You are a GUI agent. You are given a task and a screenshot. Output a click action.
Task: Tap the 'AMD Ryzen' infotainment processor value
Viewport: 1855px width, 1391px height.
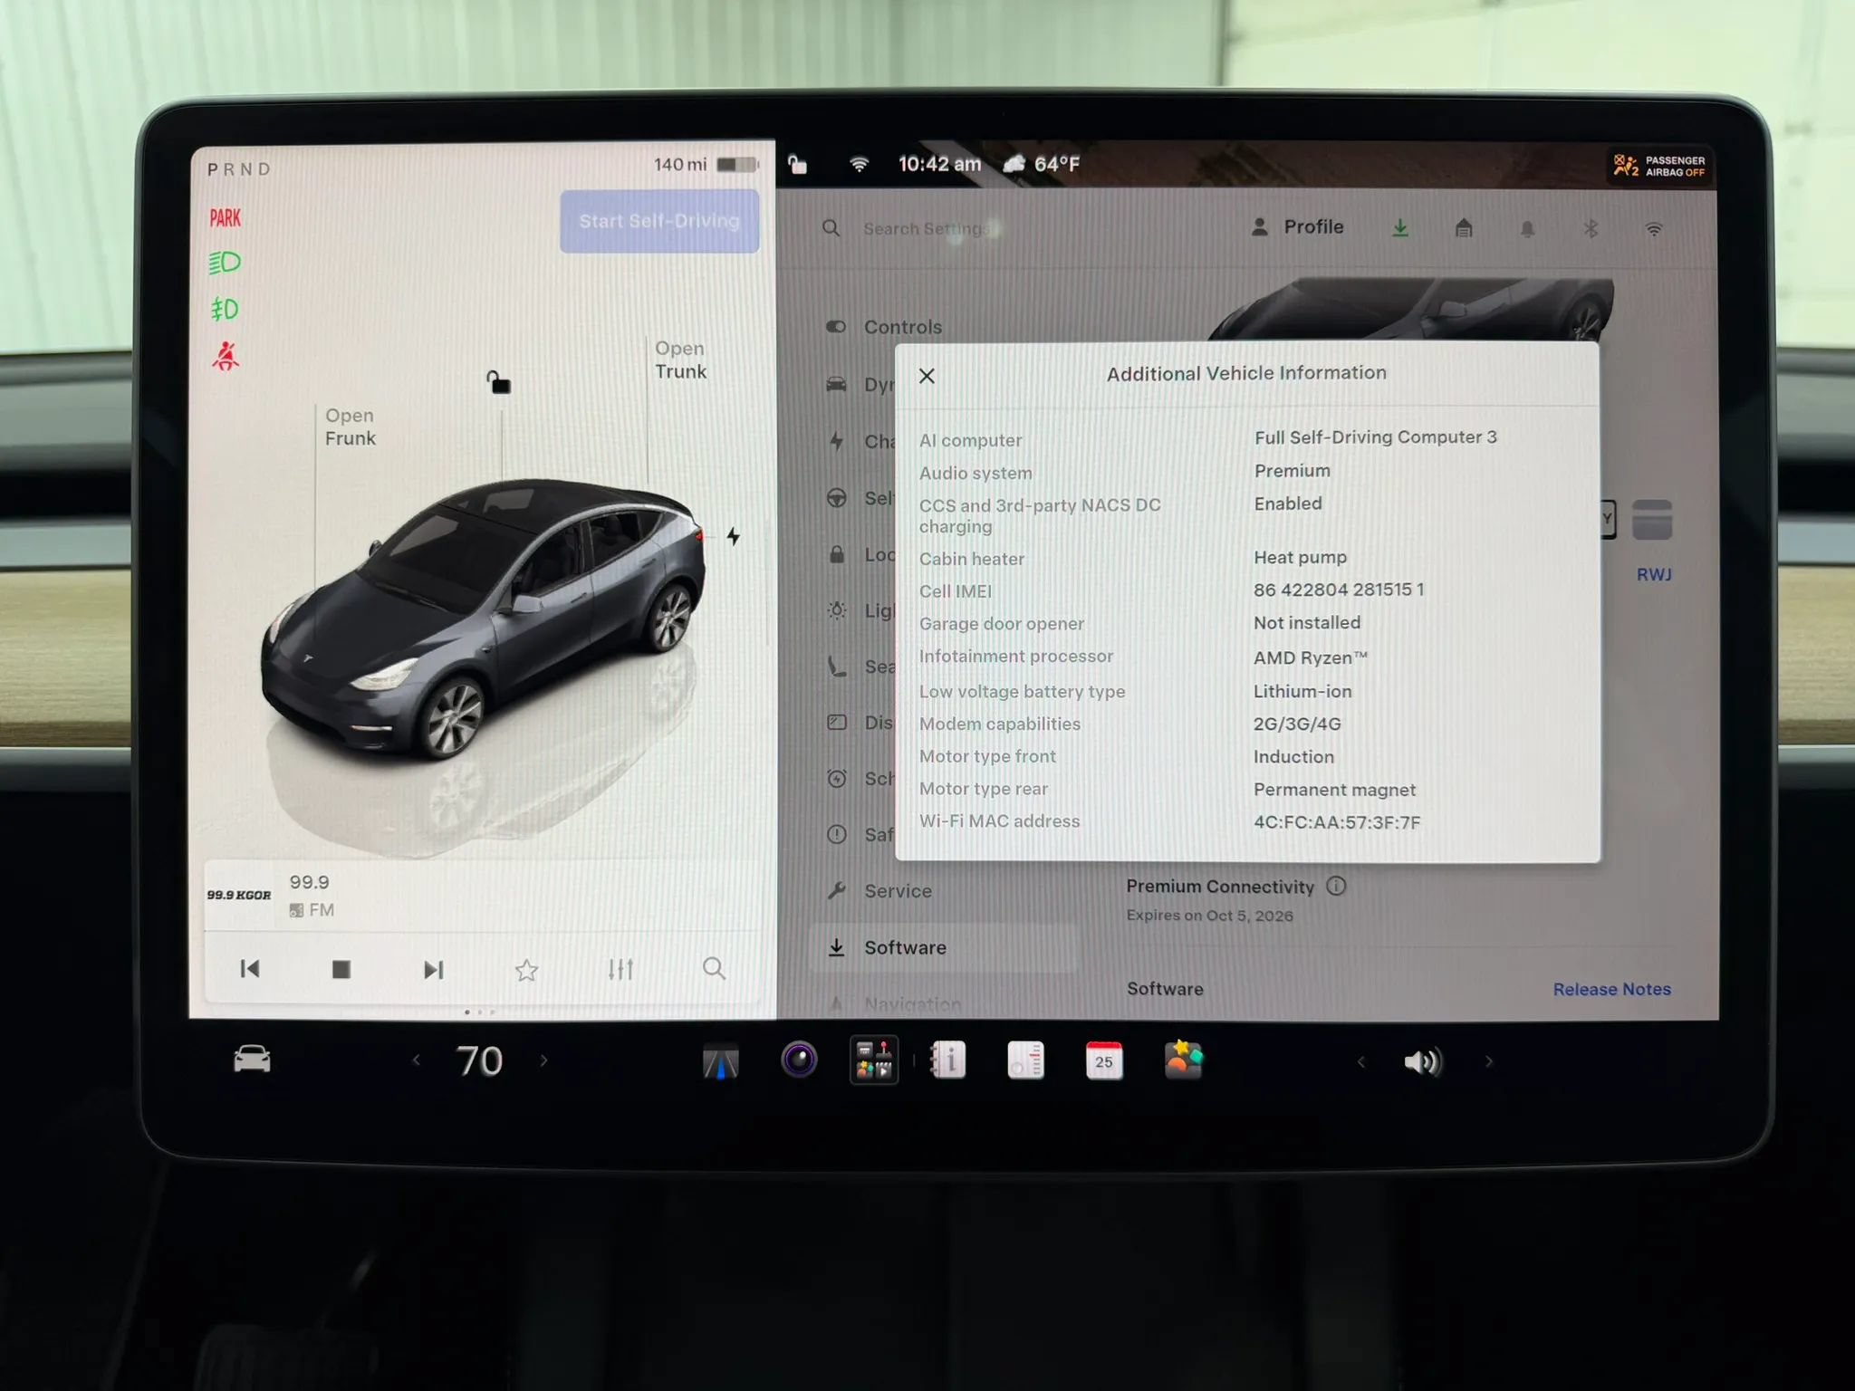point(1311,658)
